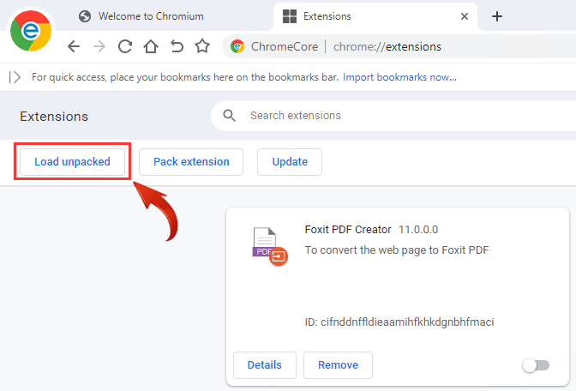Click the Import bookmarks now link

point(399,77)
